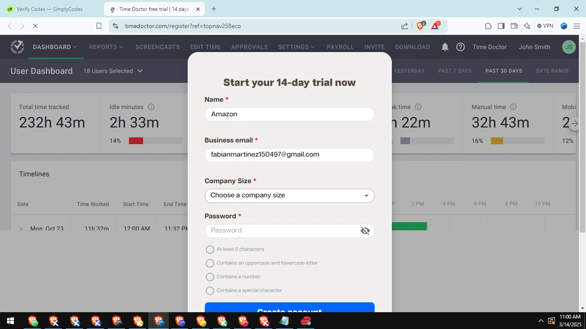Open a new browser tab
The image size is (586, 329).
coord(214,9)
